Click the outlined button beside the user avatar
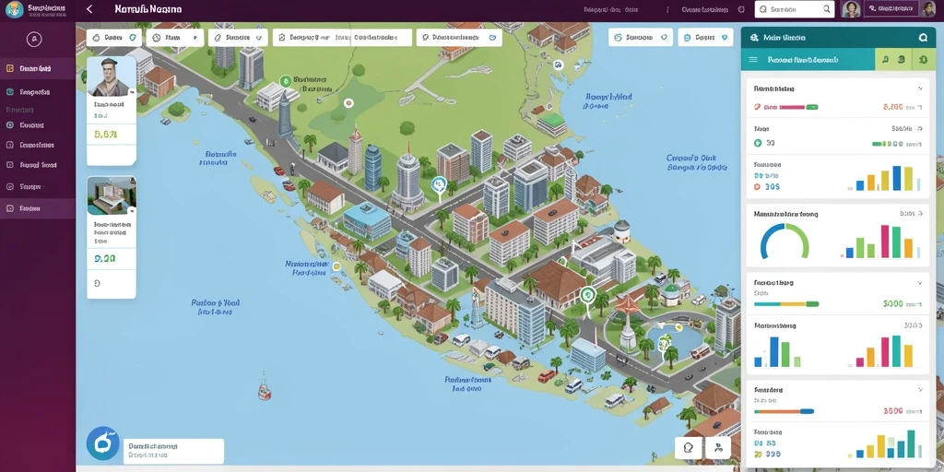 [891, 9]
